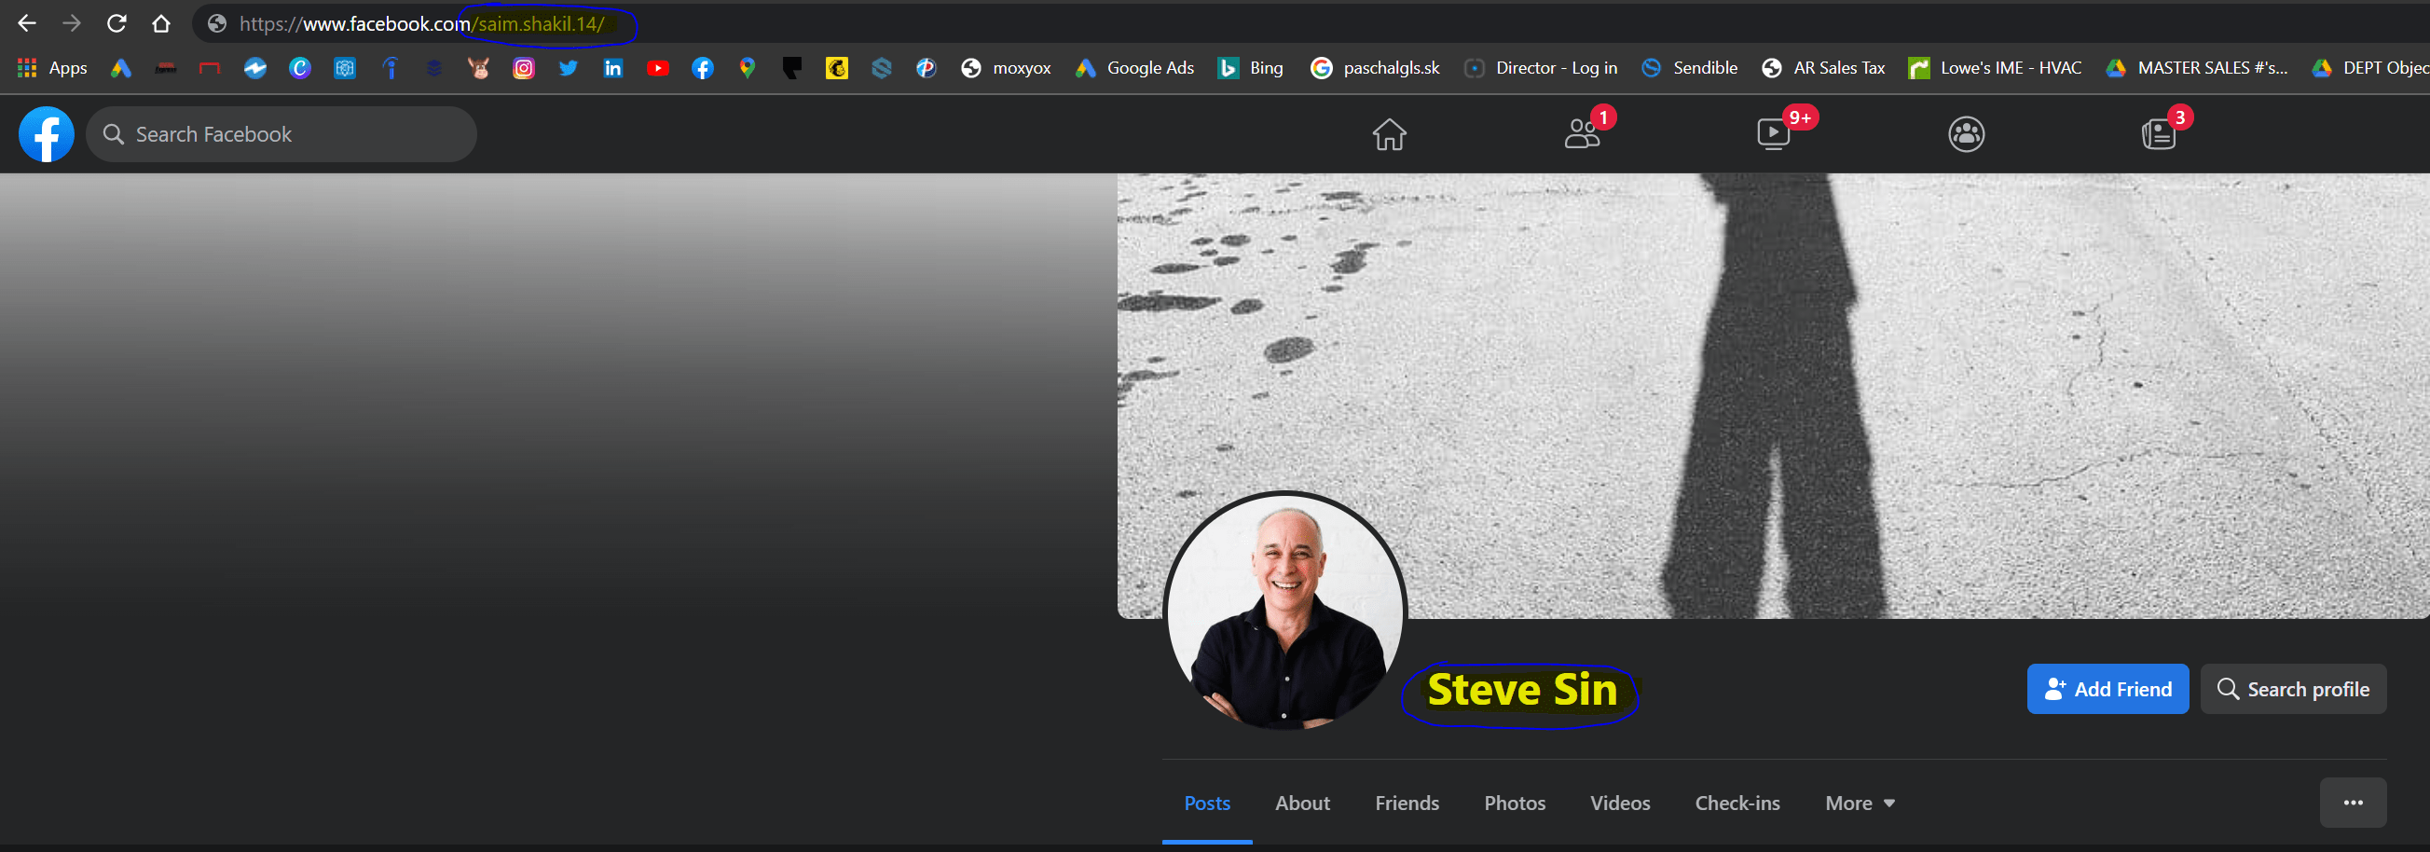
Task: Open Steve Sin's profile picture
Action: coord(1284,612)
